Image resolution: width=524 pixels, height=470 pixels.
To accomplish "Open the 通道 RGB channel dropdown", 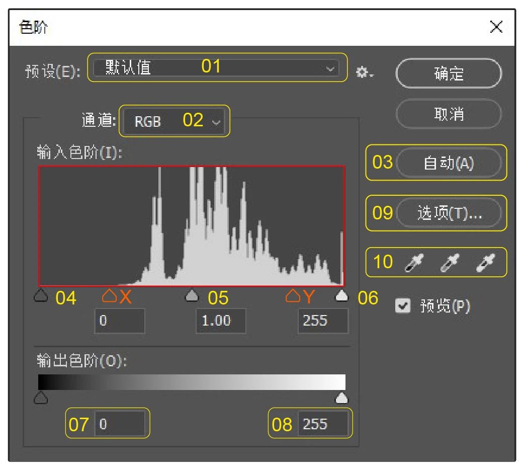I will click(174, 121).
